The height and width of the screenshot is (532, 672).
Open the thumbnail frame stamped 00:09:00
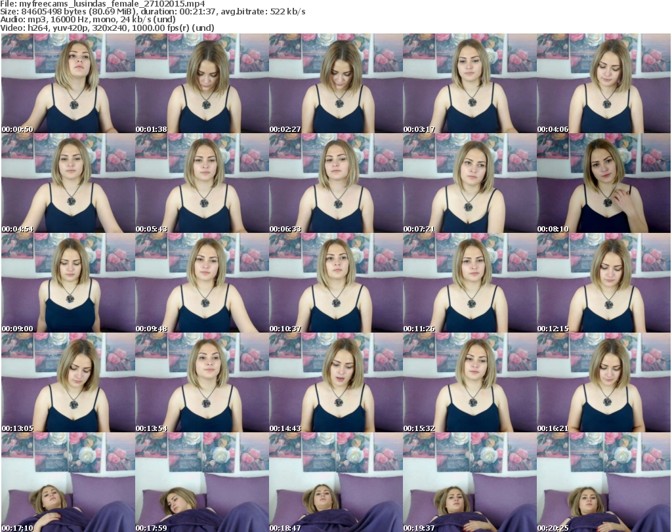68,283
